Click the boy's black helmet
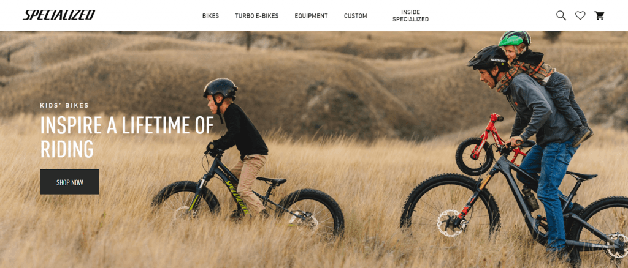The width and height of the screenshot is (628, 268). [x=220, y=88]
